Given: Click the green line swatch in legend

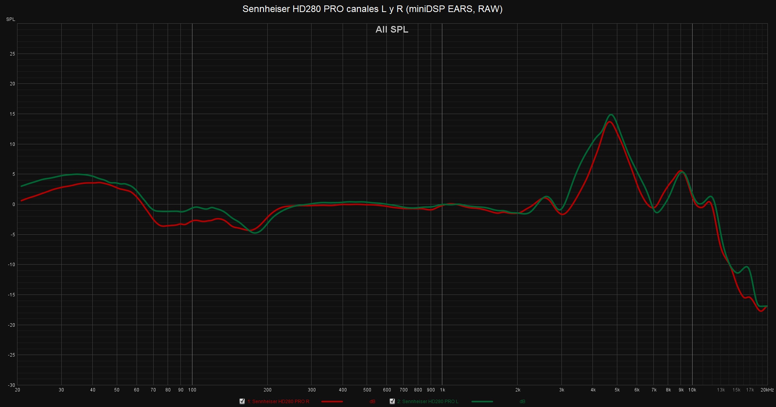Looking at the screenshot, I should pos(482,402).
